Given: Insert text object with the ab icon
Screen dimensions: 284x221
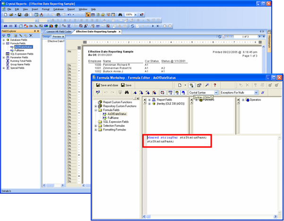Looking at the screenshot, I should 5,26.
